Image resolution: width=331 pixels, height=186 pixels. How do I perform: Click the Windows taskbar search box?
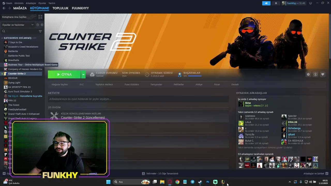tap(132, 182)
